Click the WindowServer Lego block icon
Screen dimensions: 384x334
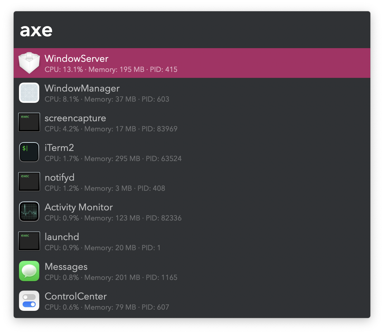[29, 63]
